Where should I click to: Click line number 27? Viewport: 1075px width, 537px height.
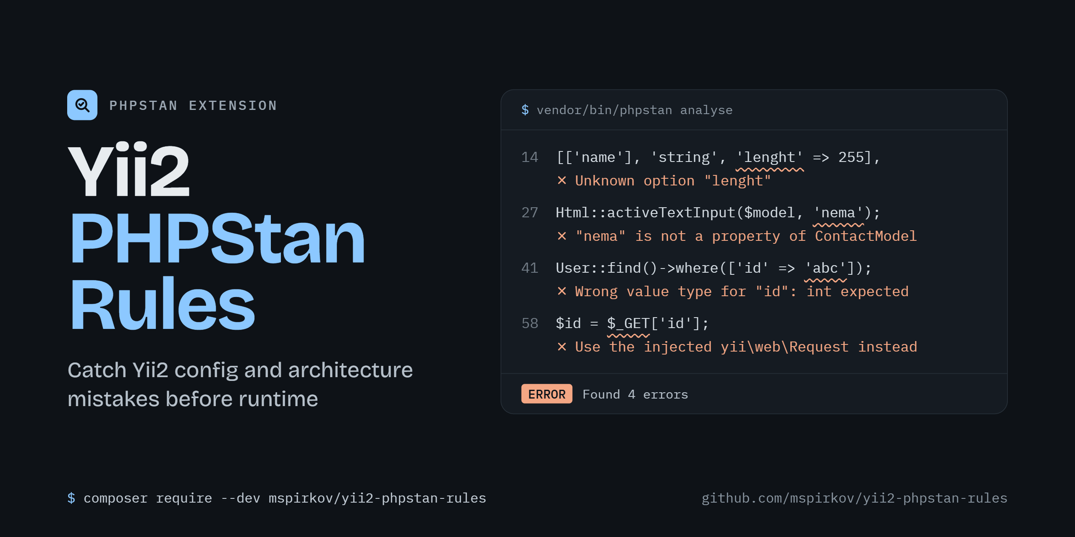(x=530, y=213)
